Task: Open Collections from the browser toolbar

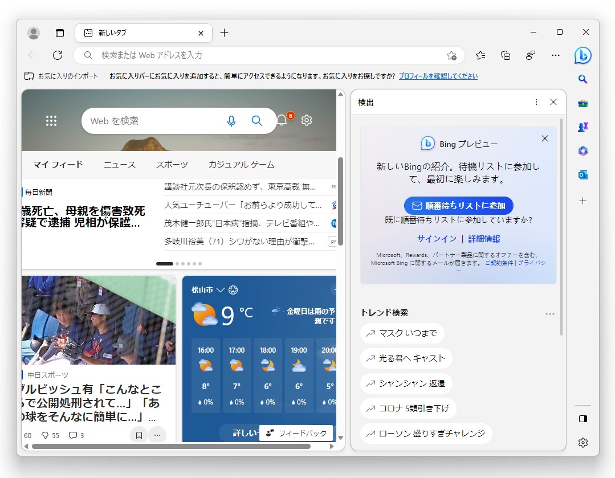Action: coord(505,55)
